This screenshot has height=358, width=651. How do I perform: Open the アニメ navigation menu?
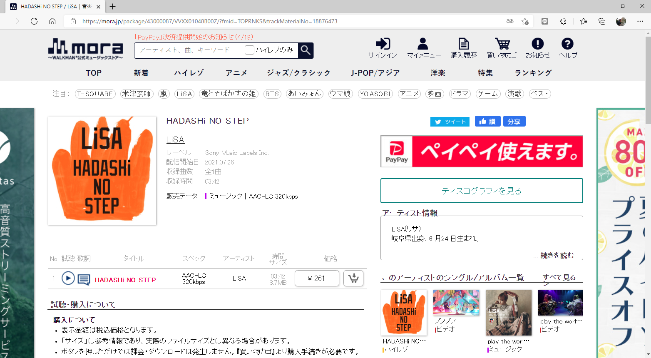(236, 73)
